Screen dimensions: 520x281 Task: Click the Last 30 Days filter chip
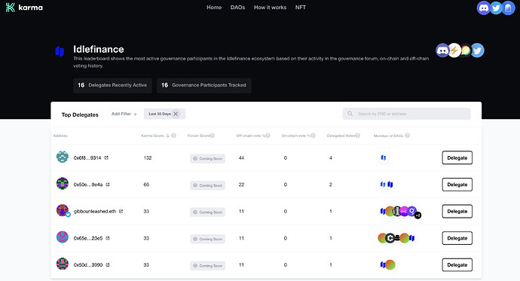click(164, 114)
